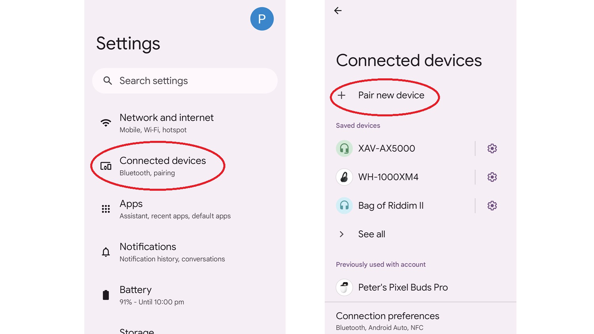Click the back arrow icon

[x=338, y=11]
